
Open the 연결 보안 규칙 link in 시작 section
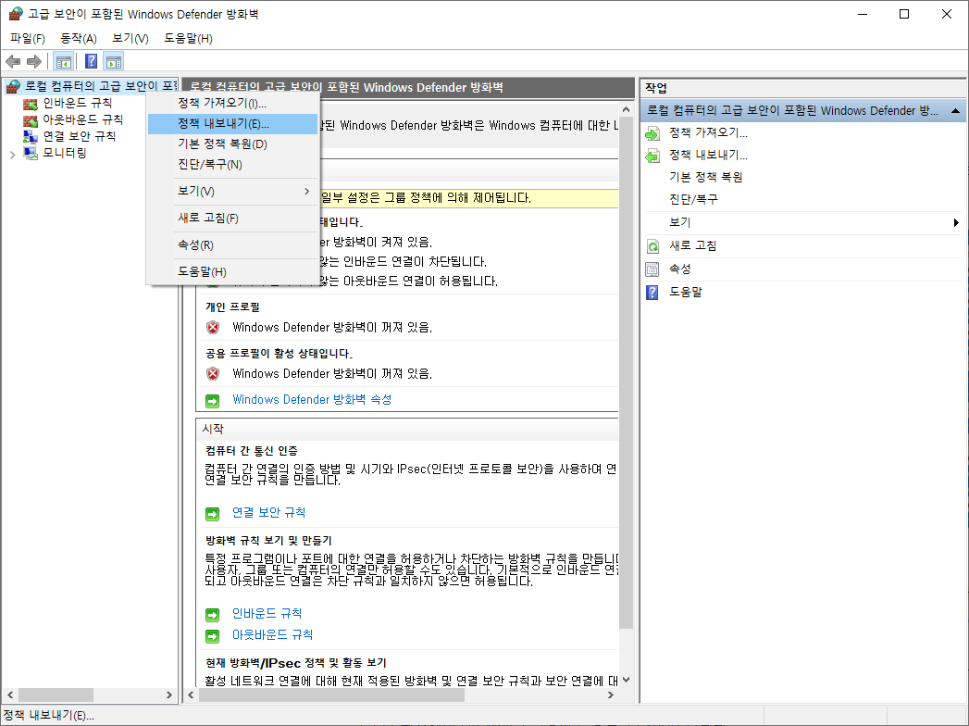[x=268, y=513]
